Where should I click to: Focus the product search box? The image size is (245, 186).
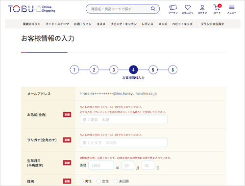pos(120,9)
